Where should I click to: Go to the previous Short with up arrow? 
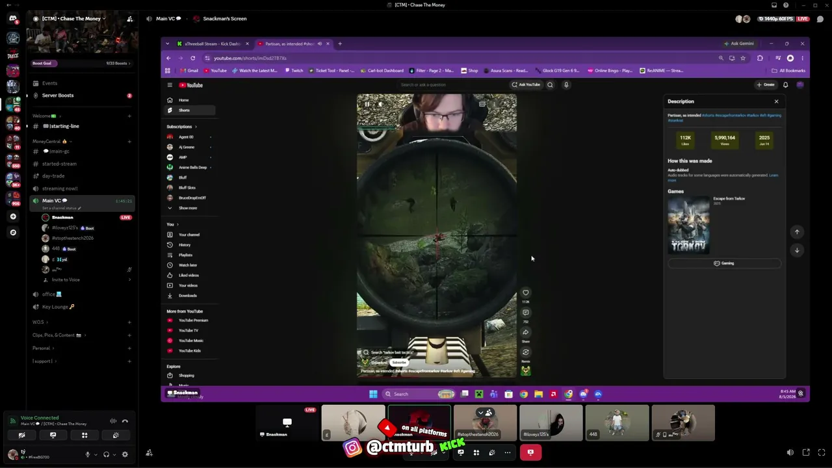pos(797,232)
